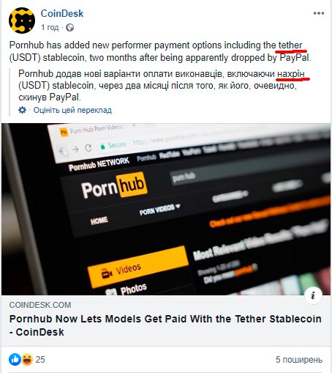332x373 pixels.
Task: Click the Haha laughing reaction icon
Action: tap(27, 359)
